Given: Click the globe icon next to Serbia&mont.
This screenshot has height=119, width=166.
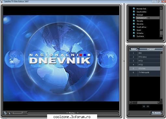Looking at the screenshot, I should [134, 18].
